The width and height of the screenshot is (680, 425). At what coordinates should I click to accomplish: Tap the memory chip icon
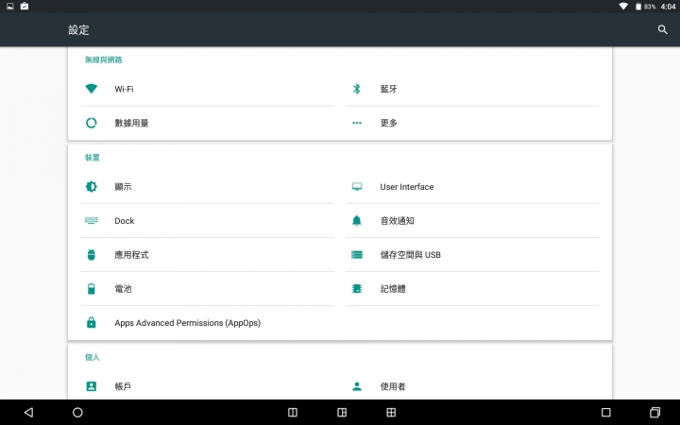(x=356, y=288)
